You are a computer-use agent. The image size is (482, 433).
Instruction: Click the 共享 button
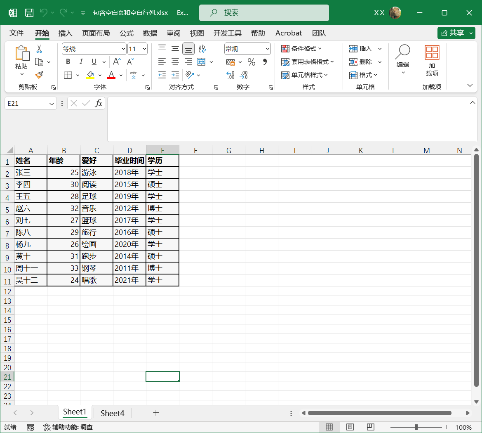click(456, 33)
